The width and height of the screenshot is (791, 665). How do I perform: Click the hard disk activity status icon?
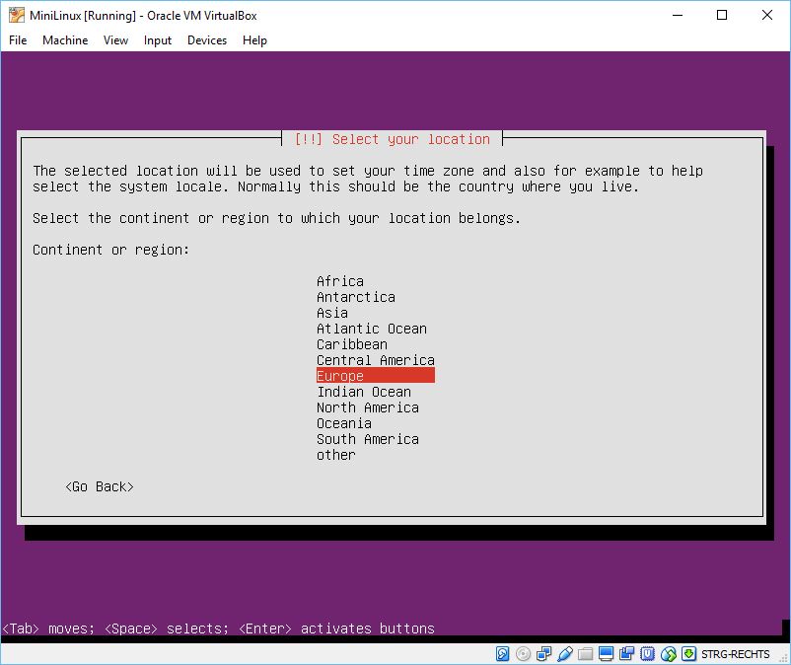[x=503, y=654]
